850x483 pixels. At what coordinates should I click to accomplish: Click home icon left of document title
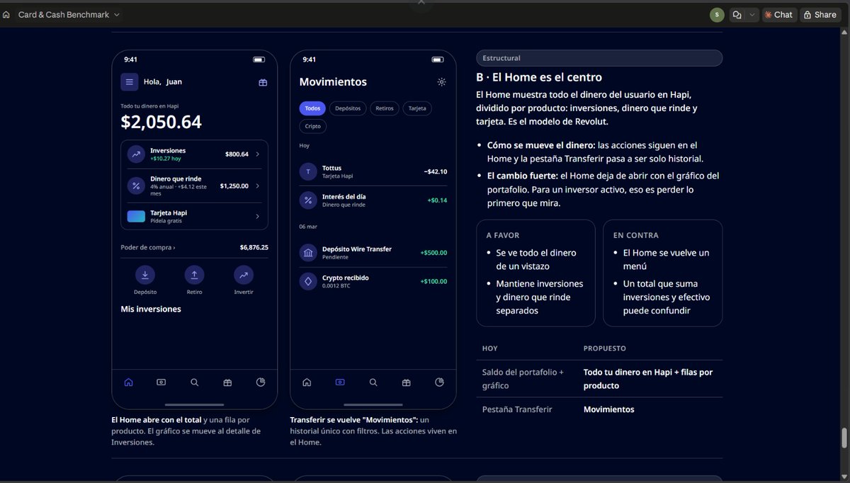tap(6, 14)
